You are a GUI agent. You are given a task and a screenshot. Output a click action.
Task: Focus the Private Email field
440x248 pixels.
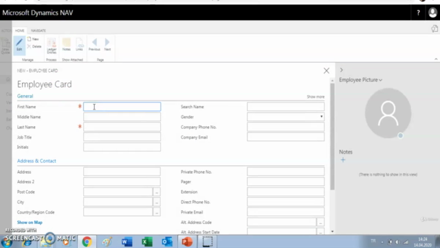pyautogui.click(x=286, y=212)
